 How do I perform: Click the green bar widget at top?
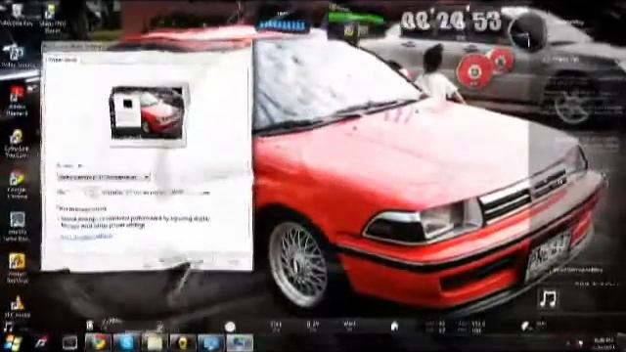point(355,18)
